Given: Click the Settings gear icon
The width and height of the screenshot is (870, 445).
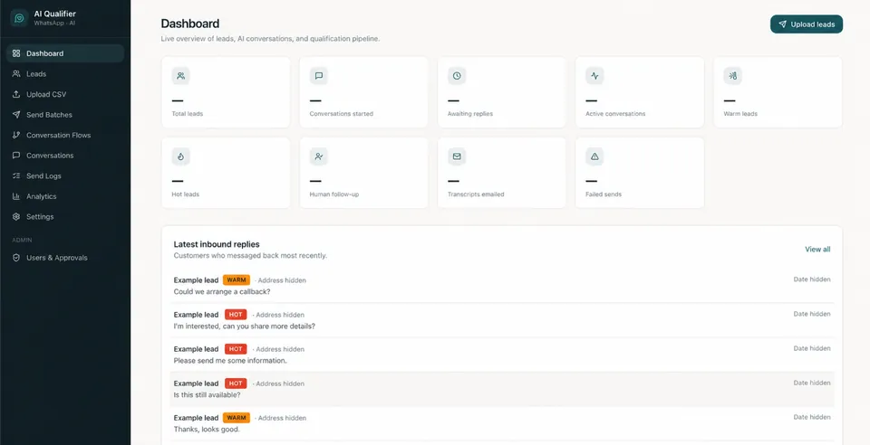Looking at the screenshot, I should tap(16, 217).
